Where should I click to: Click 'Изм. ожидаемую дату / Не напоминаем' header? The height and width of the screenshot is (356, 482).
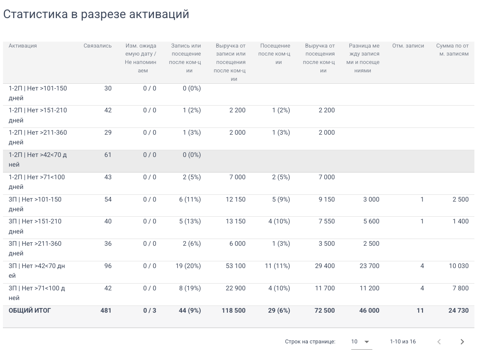tap(140, 58)
